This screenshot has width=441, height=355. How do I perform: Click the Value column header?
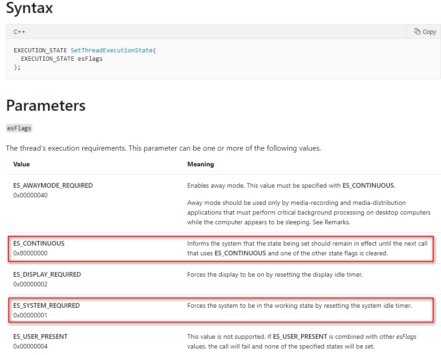(x=21, y=164)
